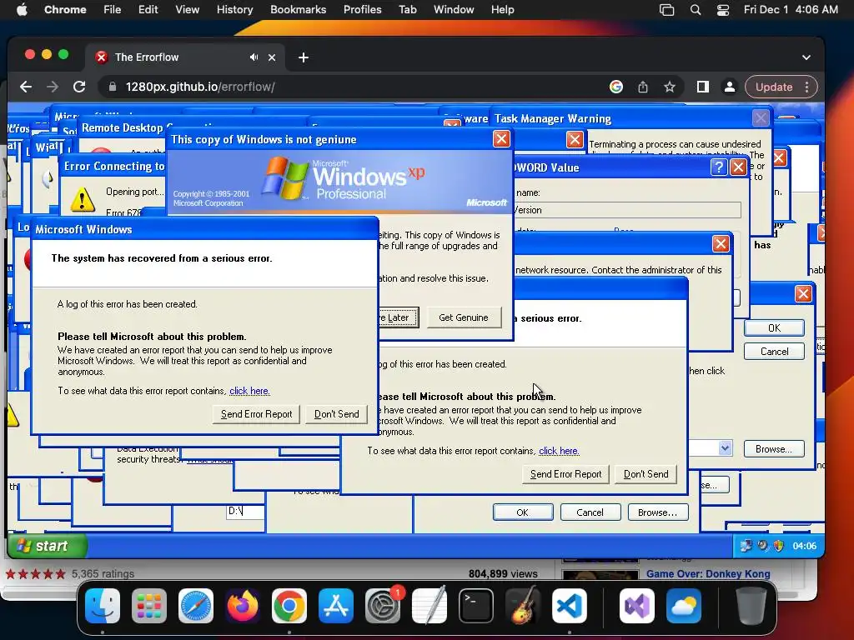Click the security shield tray icon
The width and height of the screenshot is (854, 640).
pos(779,546)
